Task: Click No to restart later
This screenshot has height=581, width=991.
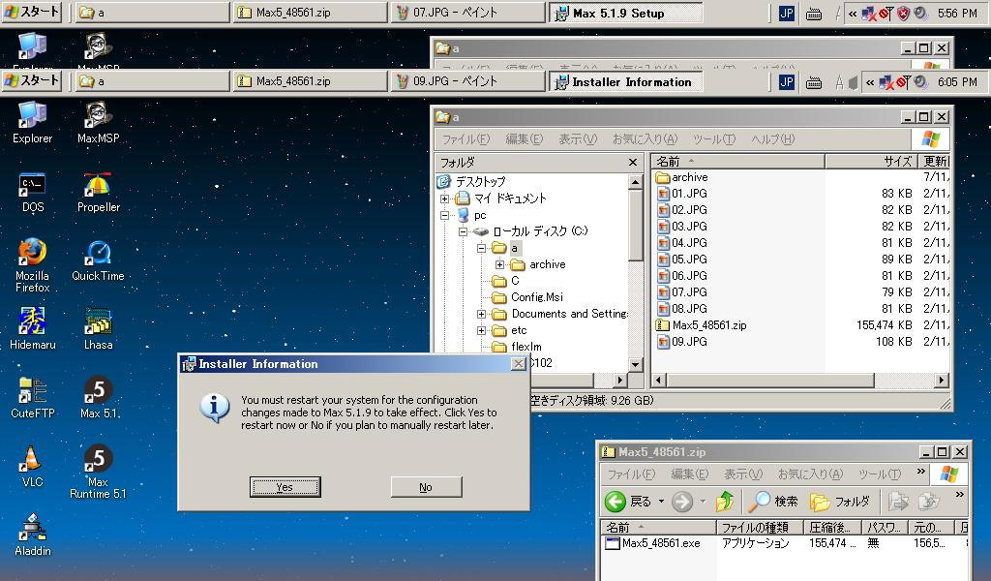Action: 425,487
